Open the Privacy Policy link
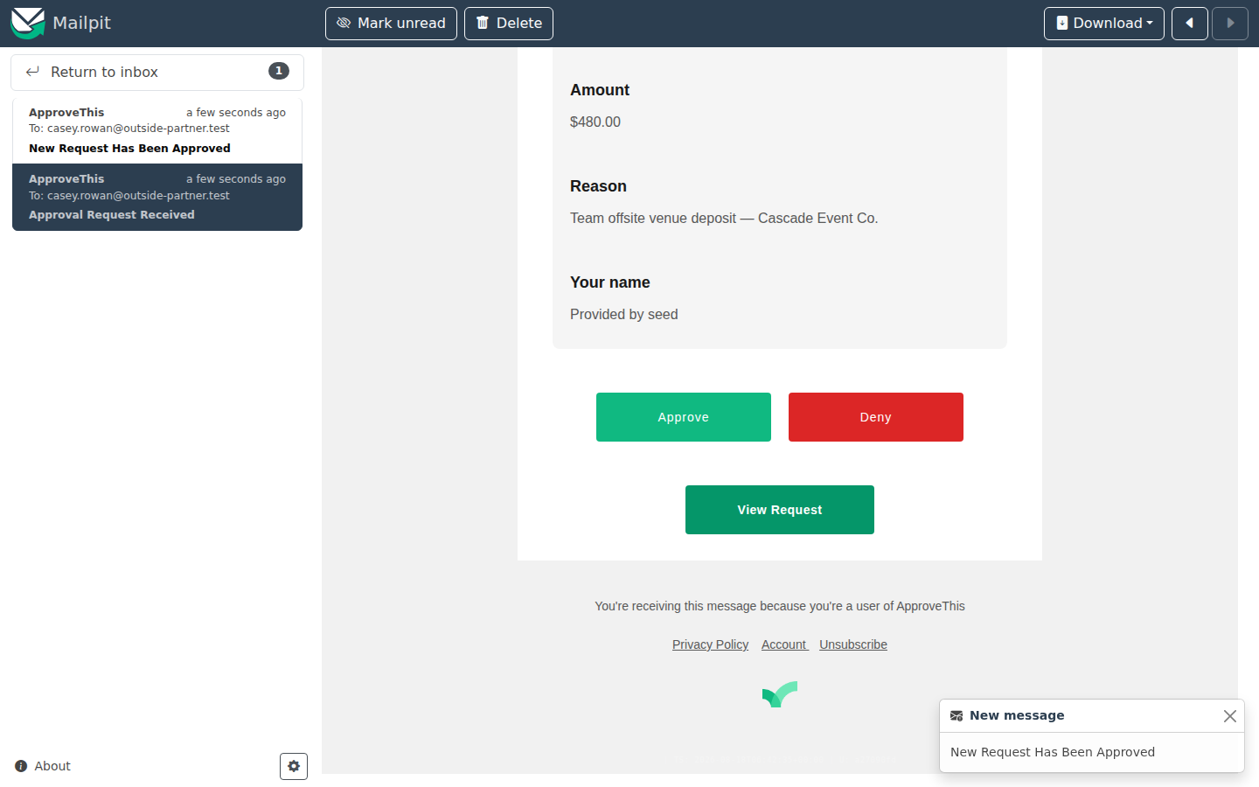Screen dimensions: 1259x787 coord(710,644)
